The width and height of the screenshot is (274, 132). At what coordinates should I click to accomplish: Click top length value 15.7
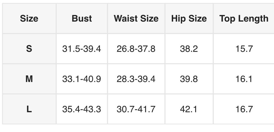pyautogui.click(x=244, y=49)
